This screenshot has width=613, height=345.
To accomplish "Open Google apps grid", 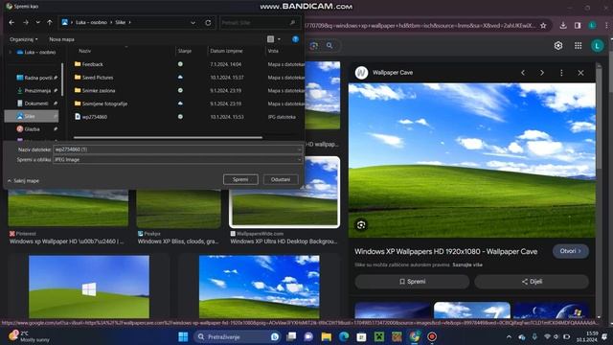I will 579,46.
